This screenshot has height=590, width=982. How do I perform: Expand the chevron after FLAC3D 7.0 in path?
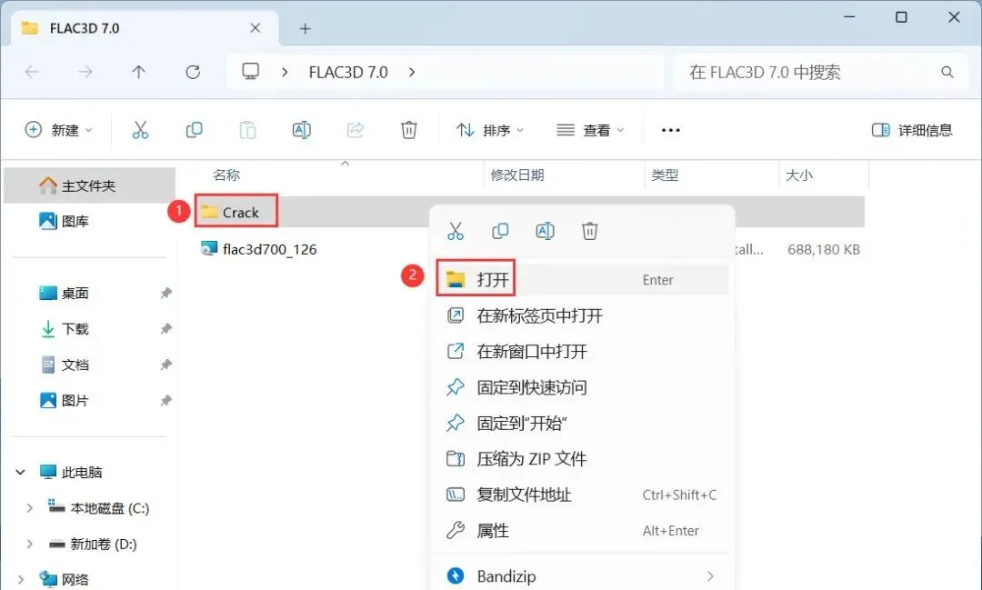412,72
